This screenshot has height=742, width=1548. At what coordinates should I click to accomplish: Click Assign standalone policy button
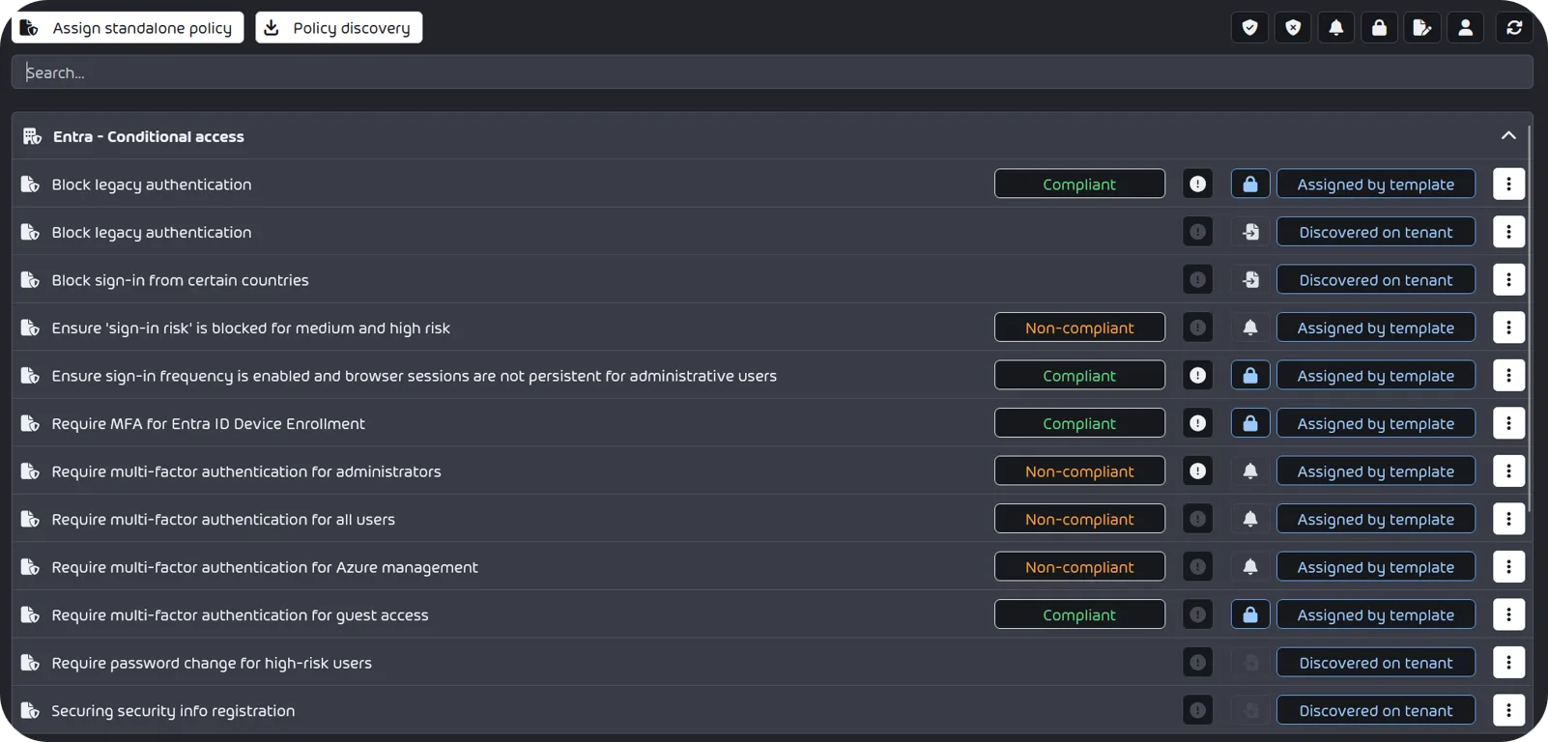tap(128, 28)
